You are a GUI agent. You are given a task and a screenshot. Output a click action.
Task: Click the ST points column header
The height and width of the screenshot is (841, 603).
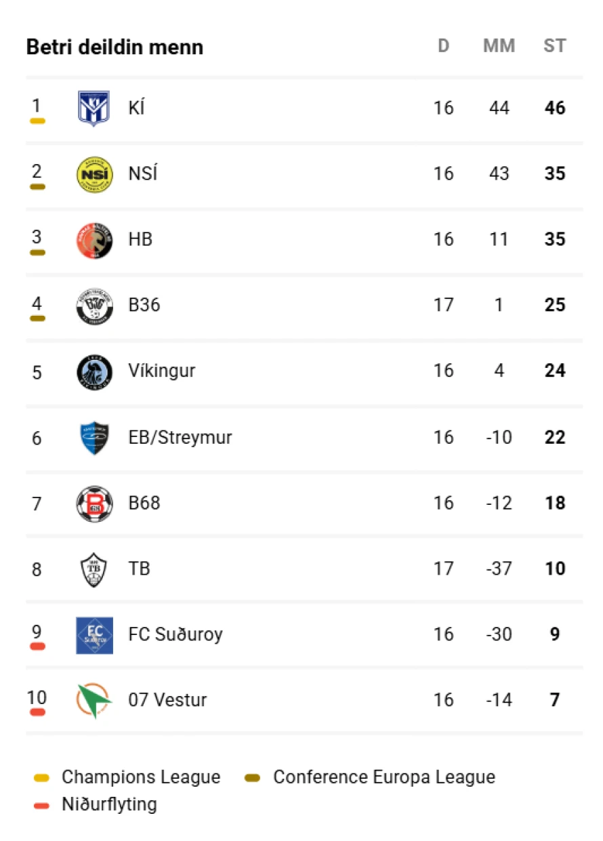pyautogui.click(x=555, y=46)
